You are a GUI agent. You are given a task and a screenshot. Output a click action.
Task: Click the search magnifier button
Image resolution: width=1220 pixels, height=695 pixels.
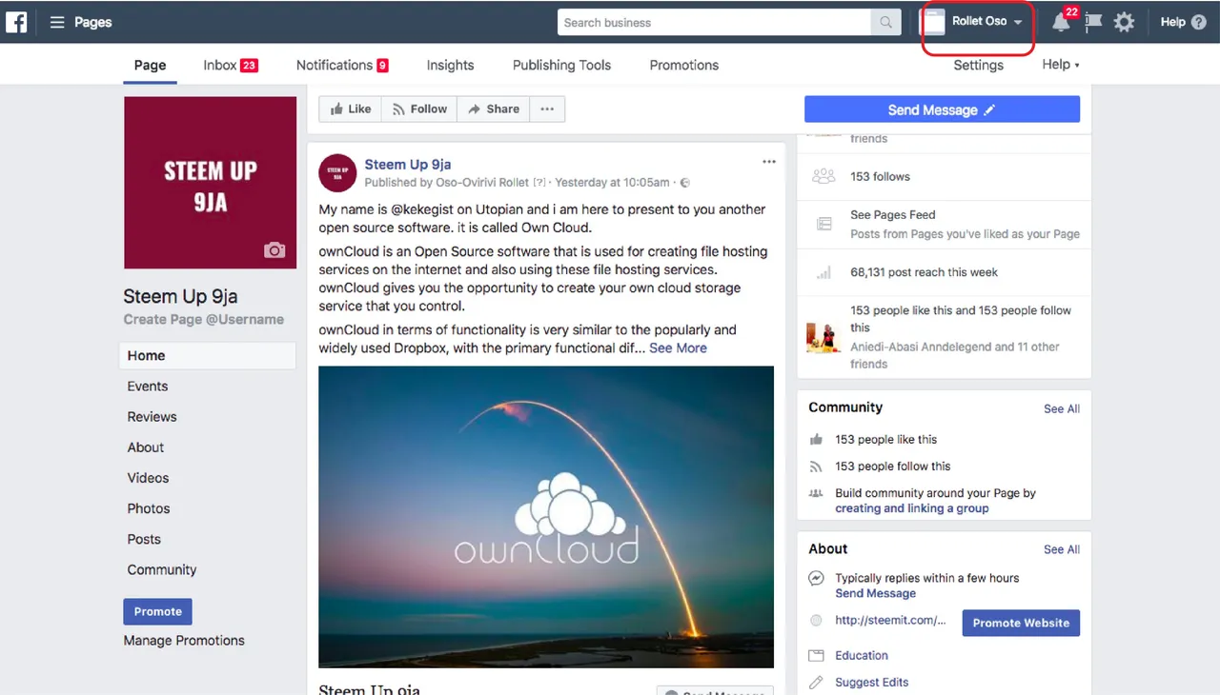[x=885, y=22]
